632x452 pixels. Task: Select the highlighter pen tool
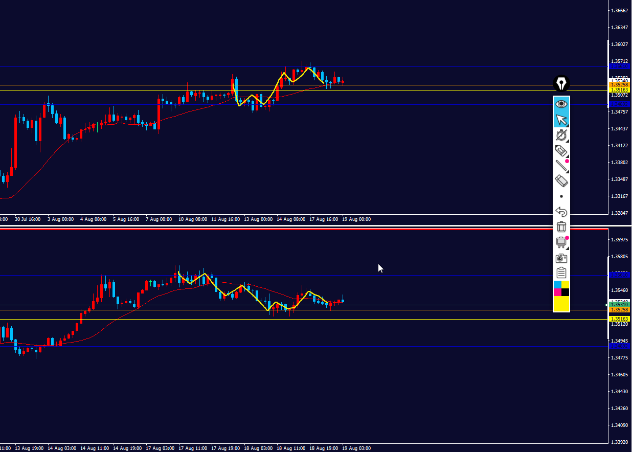point(561,150)
